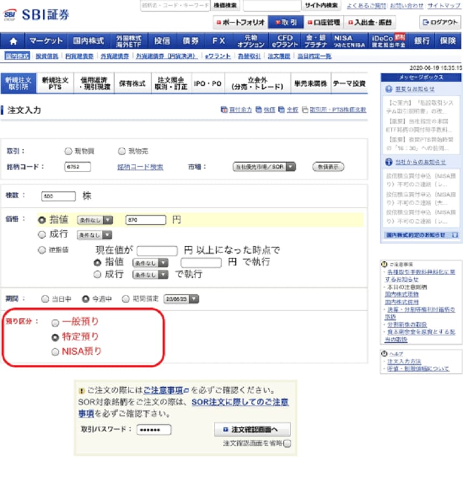
Task: Open 逆指値 成行 execution condition dropdown
Action: pyautogui.click(x=150, y=275)
